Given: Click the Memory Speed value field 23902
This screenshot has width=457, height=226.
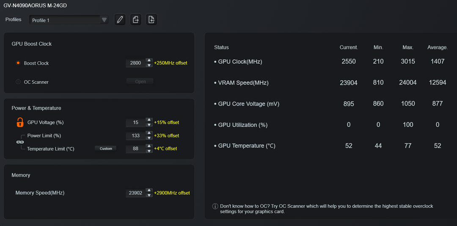Looking at the screenshot, I should point(135,193).
